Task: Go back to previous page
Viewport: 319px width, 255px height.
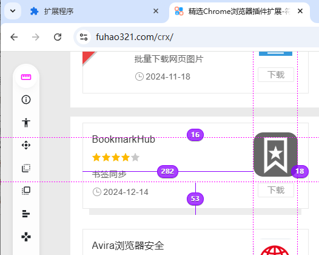Action: click(x=14, y=37)
